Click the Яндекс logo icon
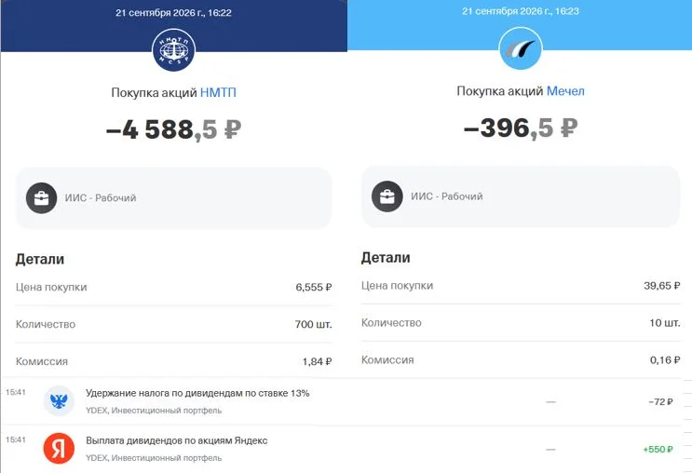The height and width of the screenshot is (473, 692). [x=59, y=448]
